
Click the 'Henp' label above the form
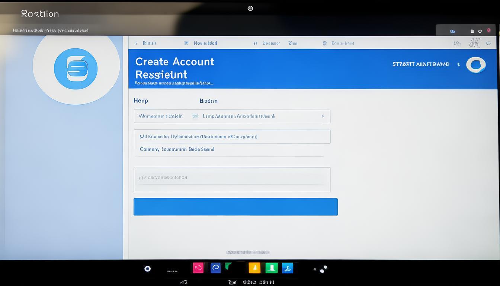(141, 101)
